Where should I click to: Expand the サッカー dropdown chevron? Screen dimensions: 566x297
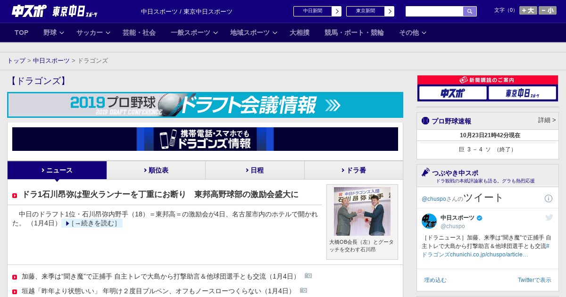(108, 33)
